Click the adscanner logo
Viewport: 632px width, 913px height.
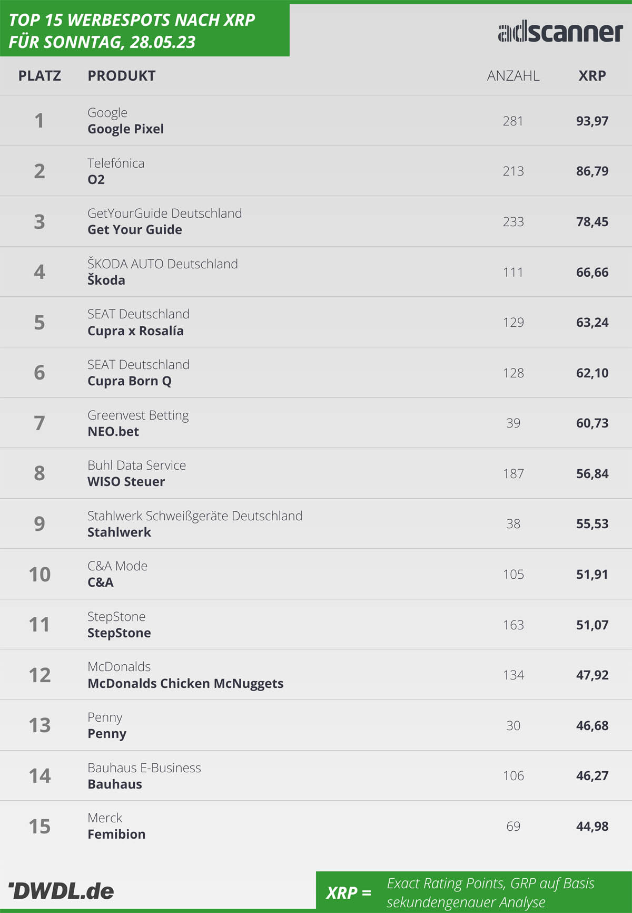point(560,33)
